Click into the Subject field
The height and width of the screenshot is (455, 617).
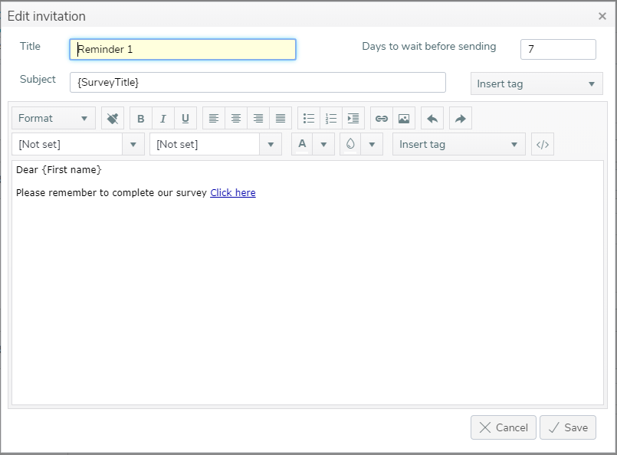pyautogui.click(x=258, y=83)
